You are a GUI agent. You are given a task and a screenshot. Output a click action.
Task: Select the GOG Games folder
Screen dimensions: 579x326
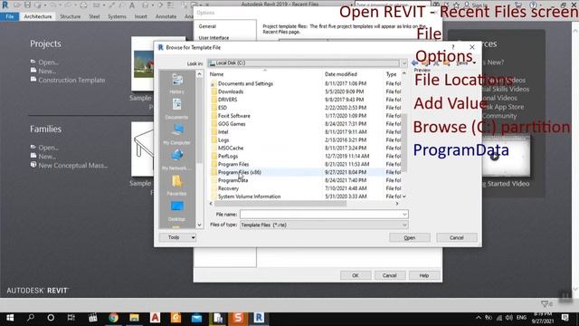tap(232, 124)
